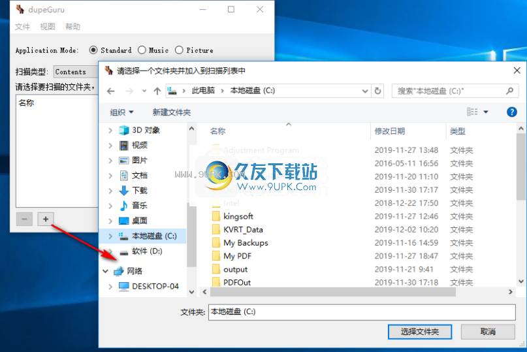Click 此电脑 in the address bar
This screenshot has width=527, height=352.
point(203,91)
